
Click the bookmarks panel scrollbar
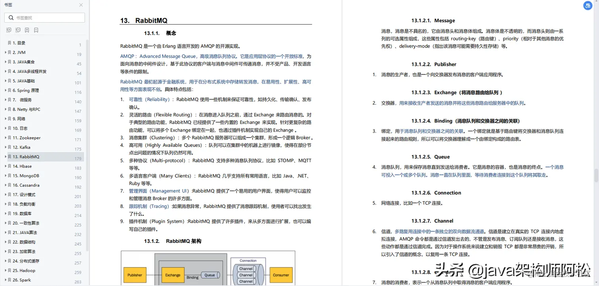[x=87, y=145]
